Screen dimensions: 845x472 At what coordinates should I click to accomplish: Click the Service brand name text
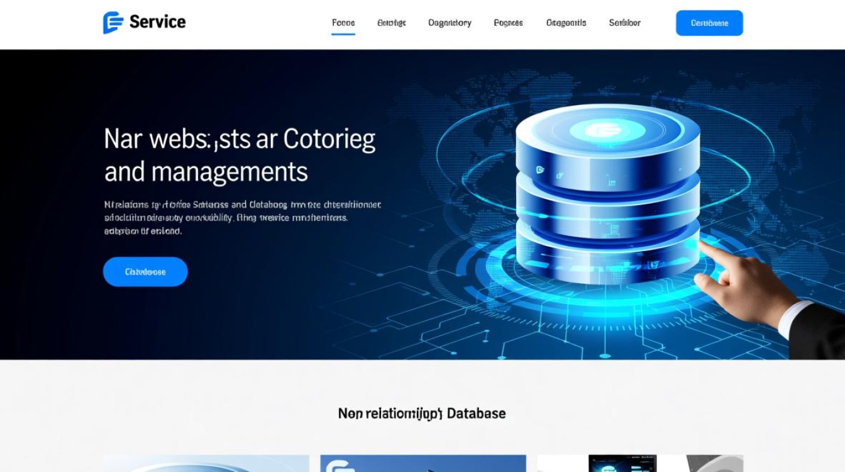(157, 23)
